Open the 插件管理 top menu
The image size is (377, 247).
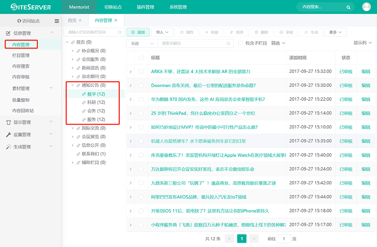coord(145,7)
